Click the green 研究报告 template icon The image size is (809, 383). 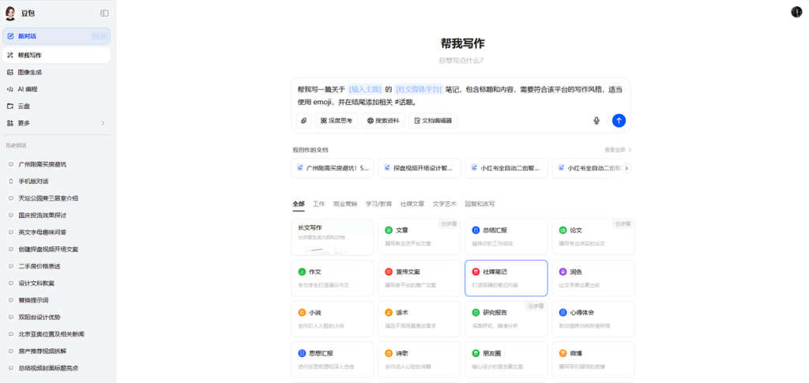click(x=476, y=313)
